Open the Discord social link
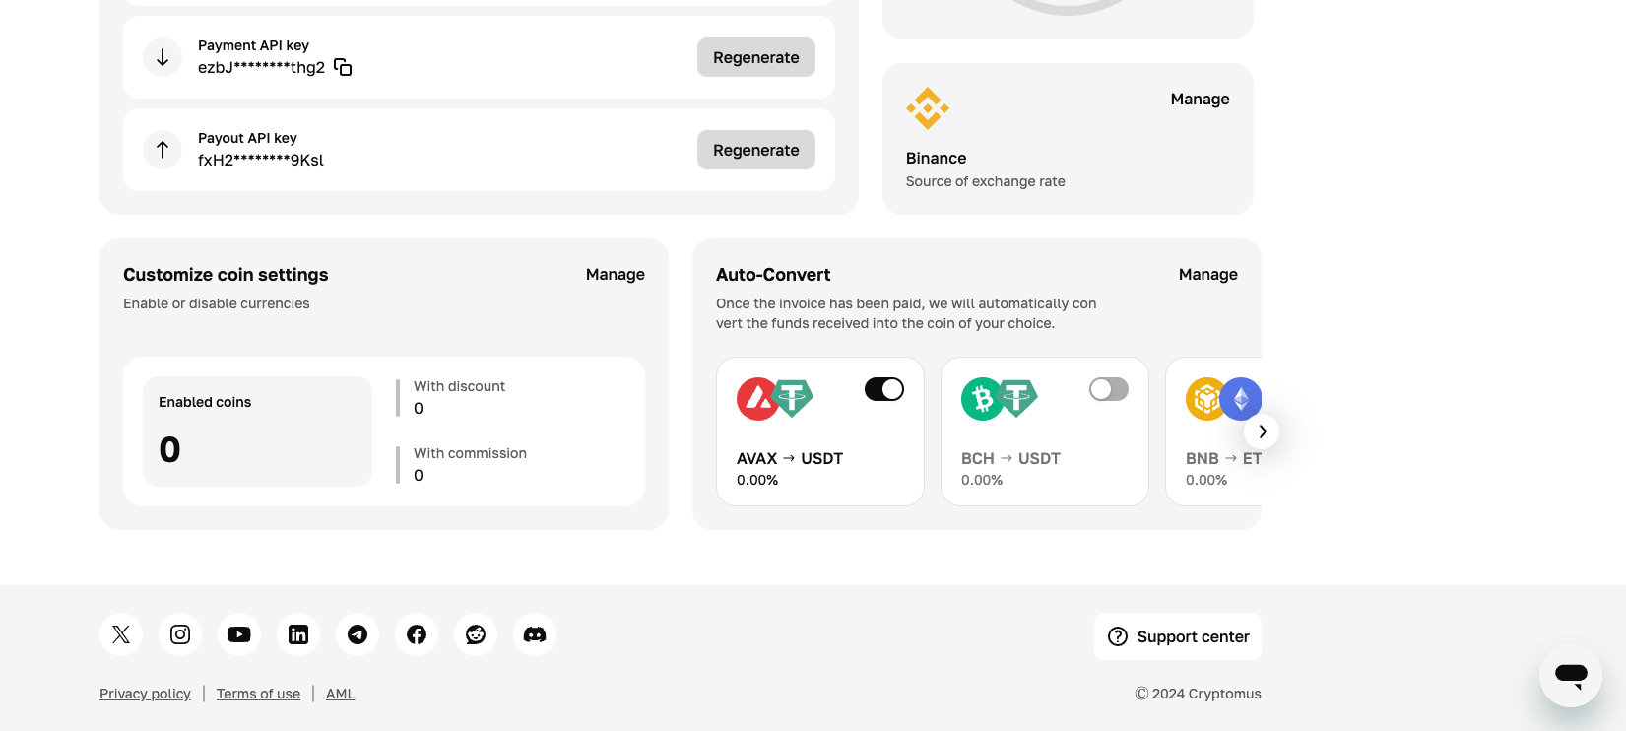 [535, 634]
